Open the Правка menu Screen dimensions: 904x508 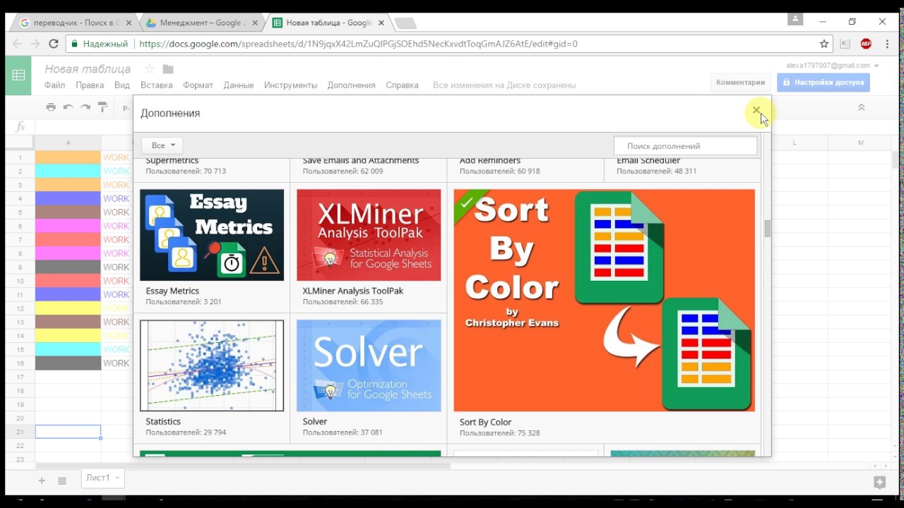point(90,85)
